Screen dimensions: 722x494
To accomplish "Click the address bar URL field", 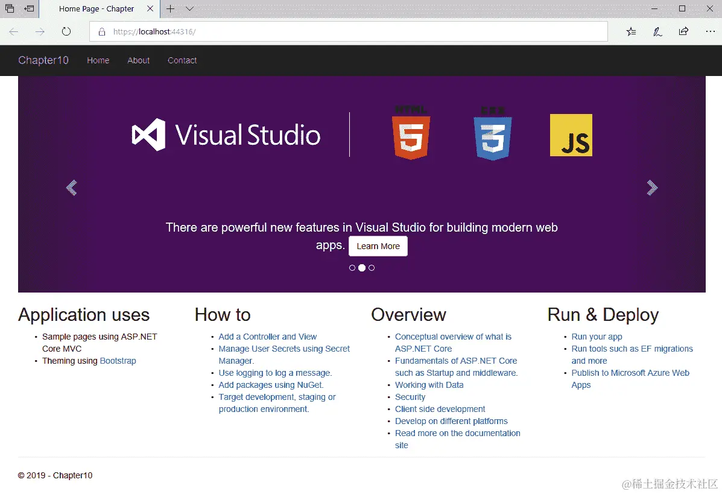I will click(x=349, y=32).
